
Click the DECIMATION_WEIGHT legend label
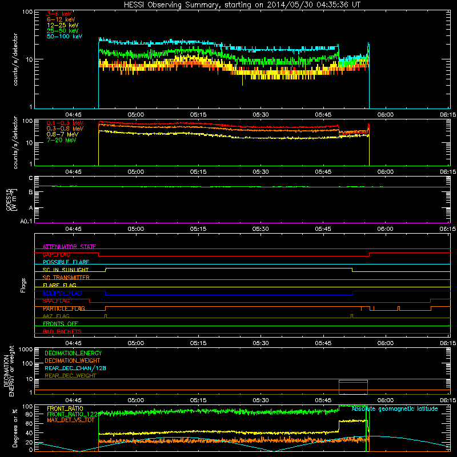pos(73,360)
